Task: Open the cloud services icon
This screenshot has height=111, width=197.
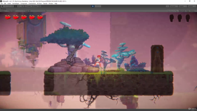Action: coord(167,6)
